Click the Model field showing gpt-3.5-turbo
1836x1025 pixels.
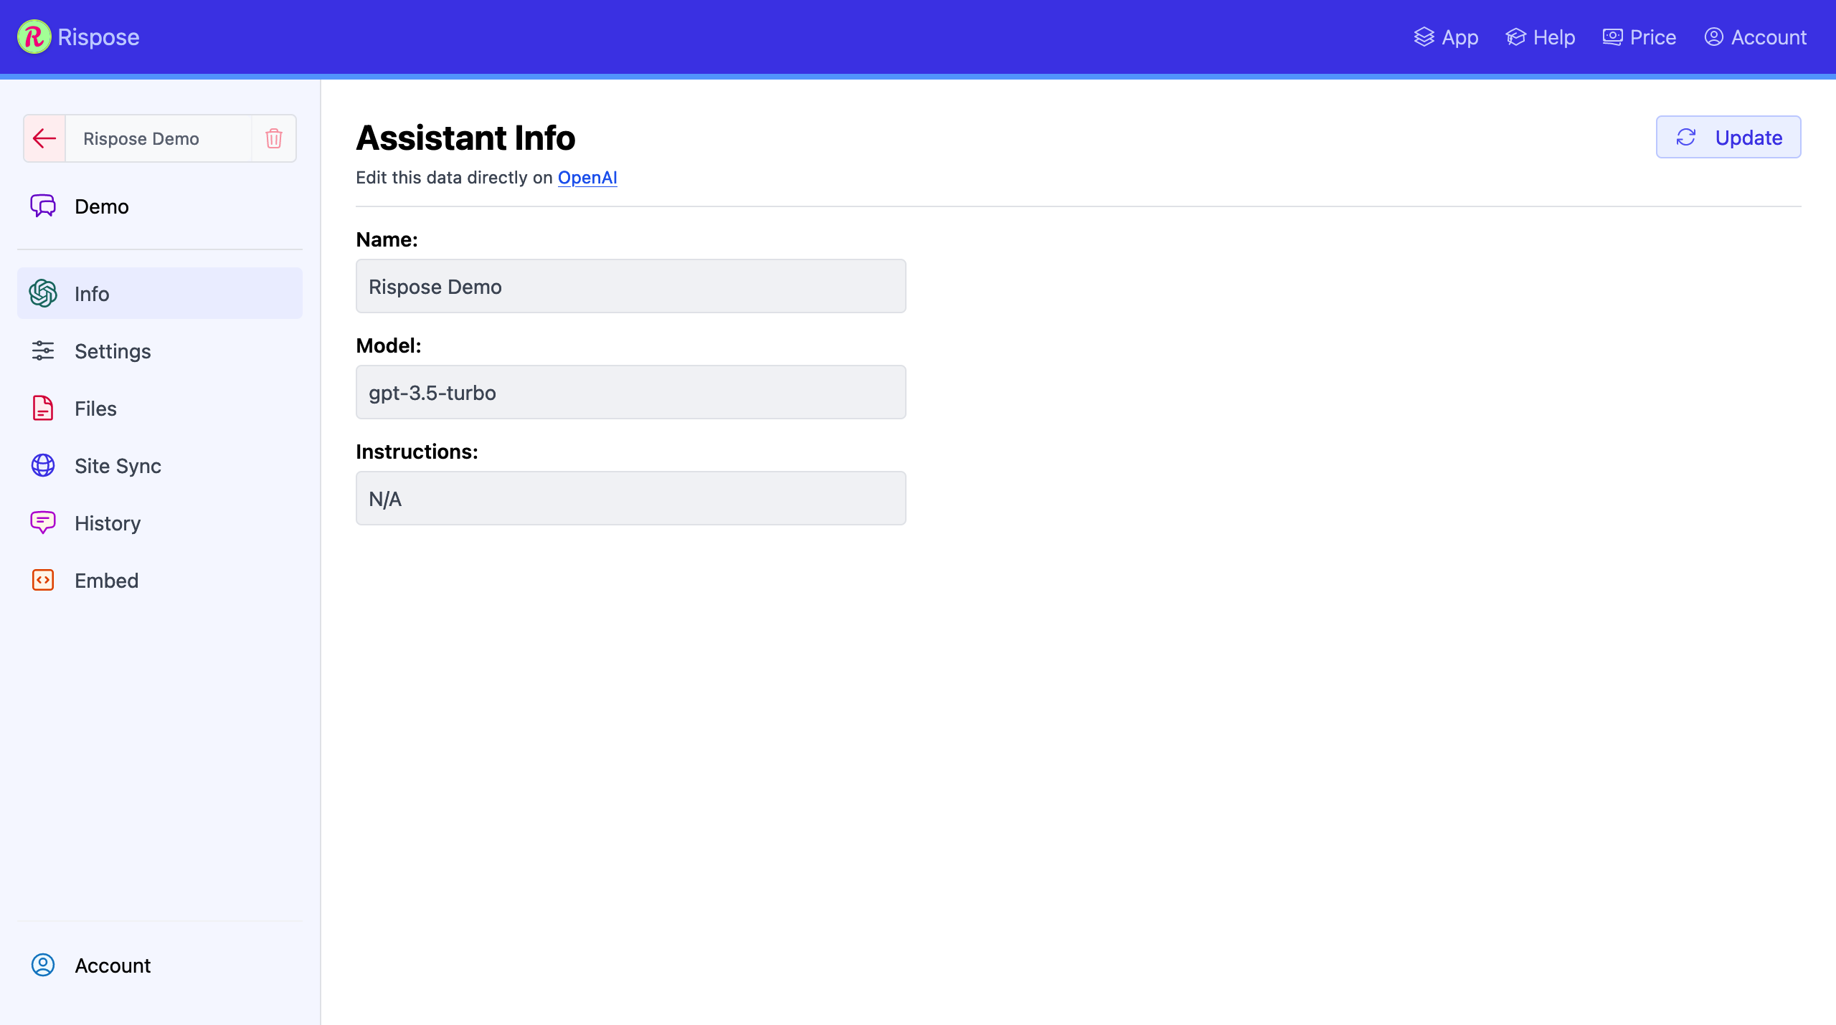tap(630, 393)
